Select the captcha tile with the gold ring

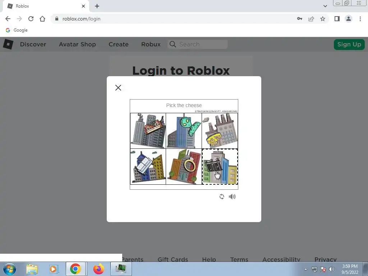[x=184, y=167]
